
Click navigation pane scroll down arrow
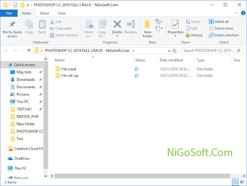46,176
